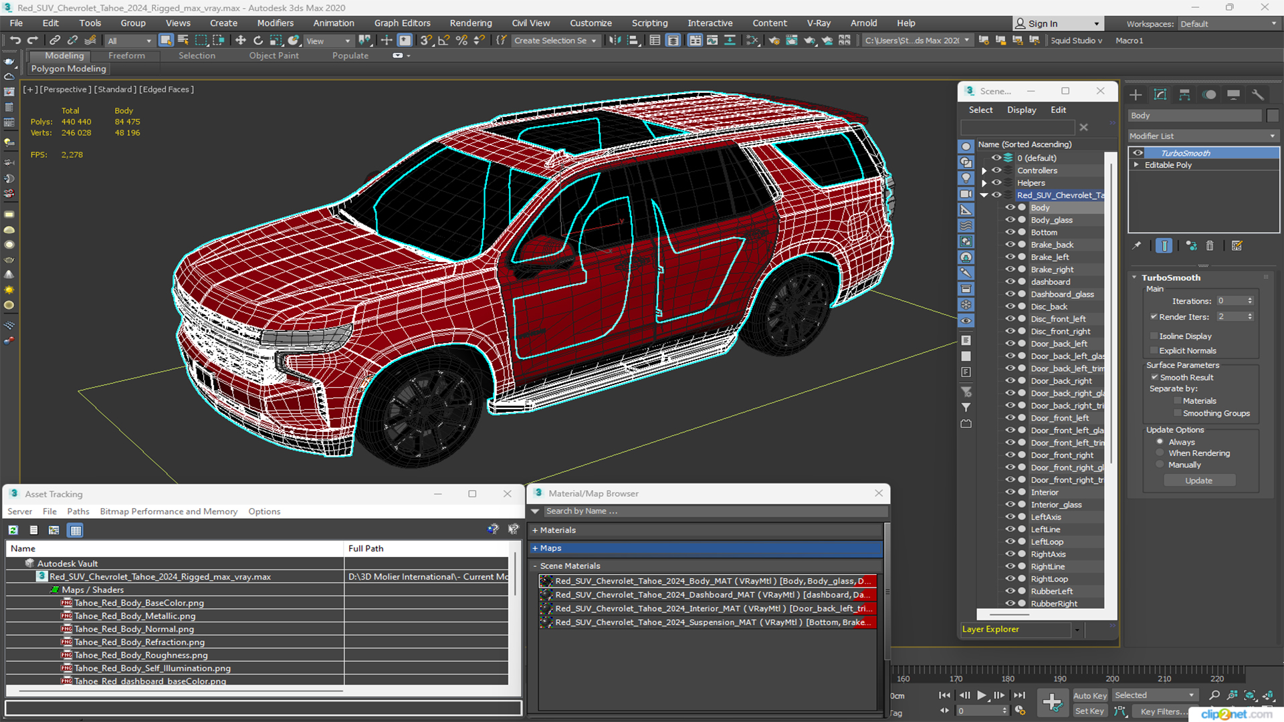
Task: Choose the Select and Rotate tool
Action: click(x=258, y=41)
